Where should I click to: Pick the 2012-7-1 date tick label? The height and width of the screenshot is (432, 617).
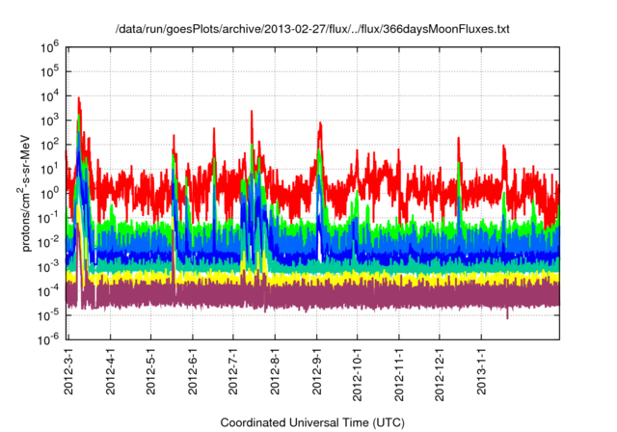coord(233,371)
